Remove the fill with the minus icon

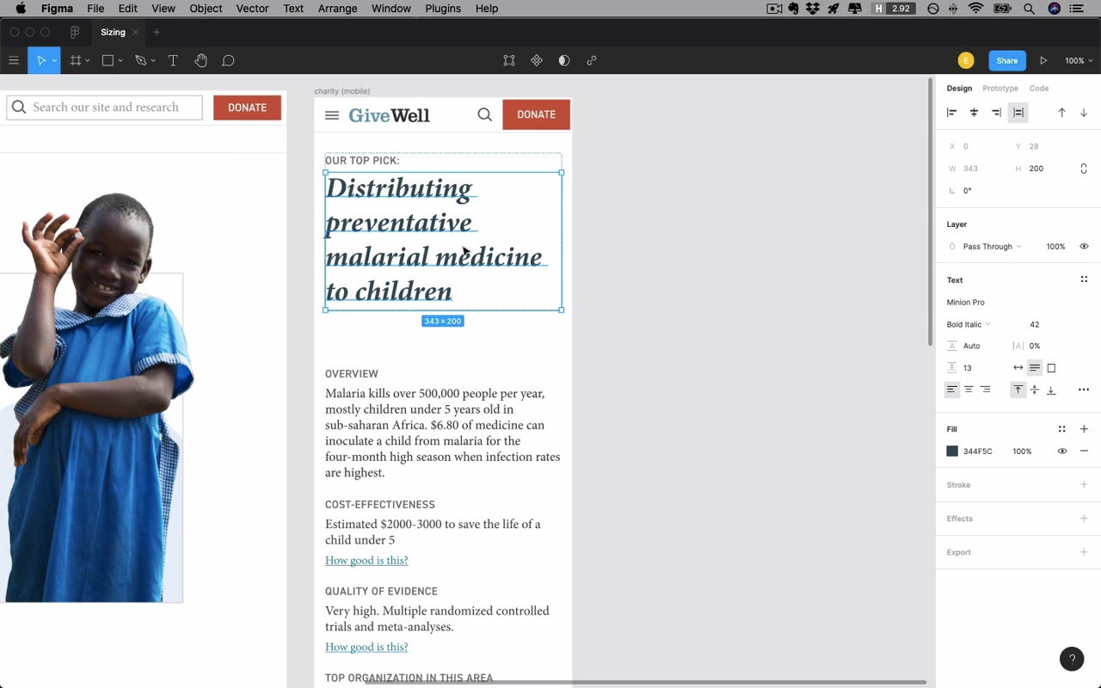pos(1084,451)
